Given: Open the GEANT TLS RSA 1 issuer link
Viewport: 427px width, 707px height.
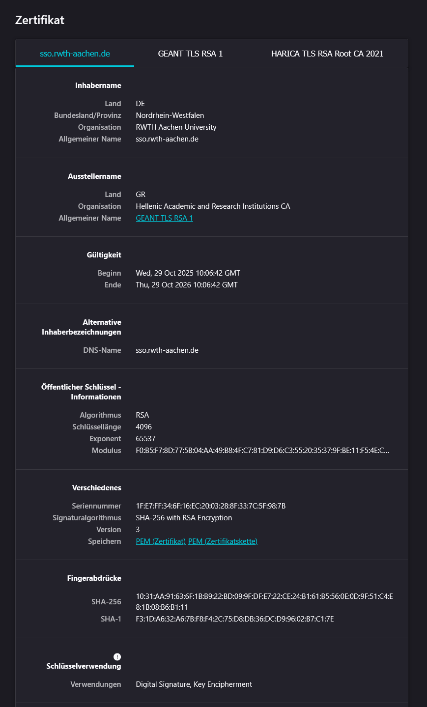Looking at the screenshot, I should click(164, 218).
